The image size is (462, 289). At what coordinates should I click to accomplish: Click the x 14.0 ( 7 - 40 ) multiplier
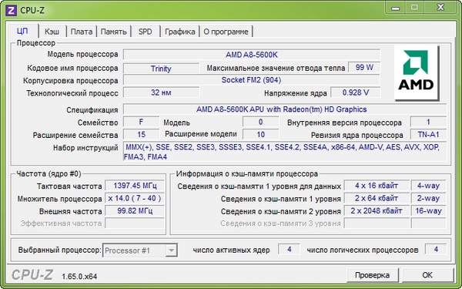[135, 198]
